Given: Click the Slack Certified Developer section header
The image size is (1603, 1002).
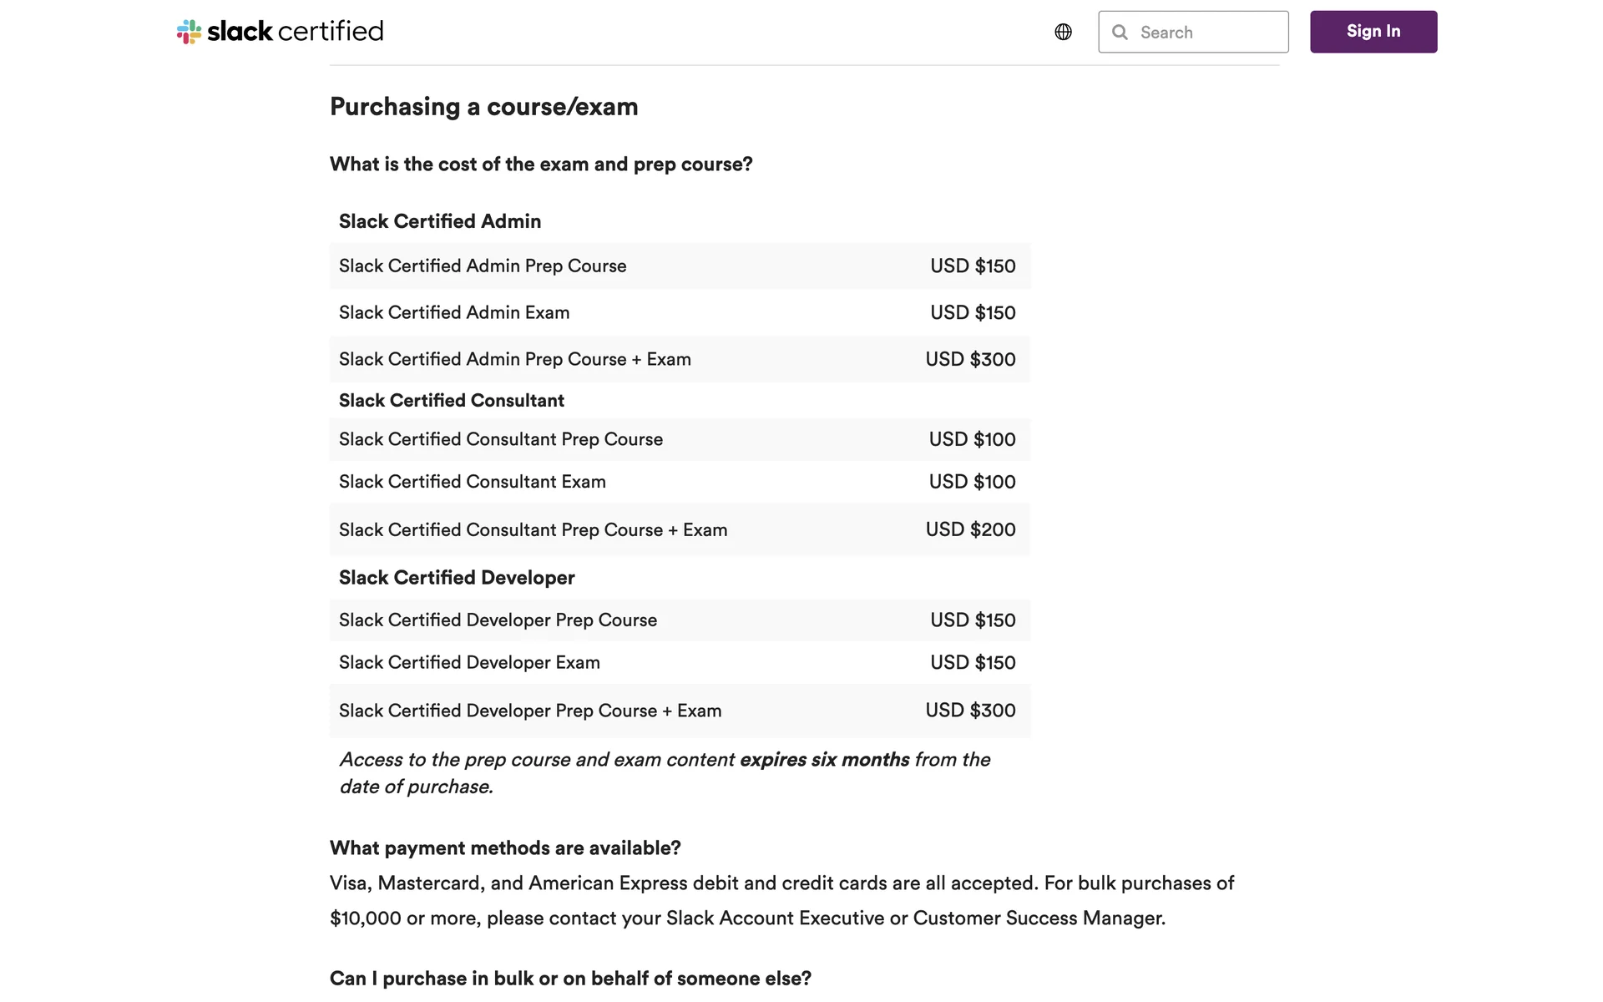Looking at the screenshot, I should point(457,578).
